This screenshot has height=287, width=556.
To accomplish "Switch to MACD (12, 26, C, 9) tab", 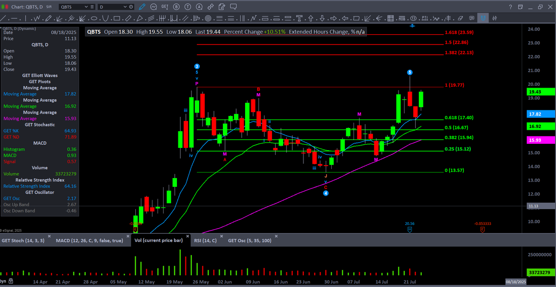I will (x=89, y=241).
